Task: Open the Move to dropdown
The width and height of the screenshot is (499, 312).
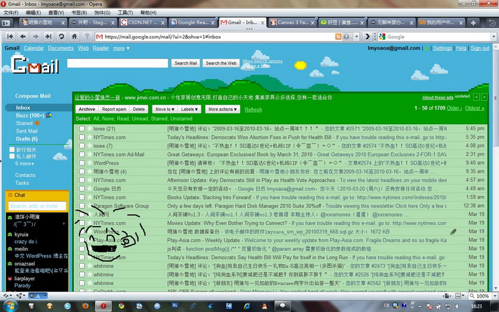Action: (165, 109)
